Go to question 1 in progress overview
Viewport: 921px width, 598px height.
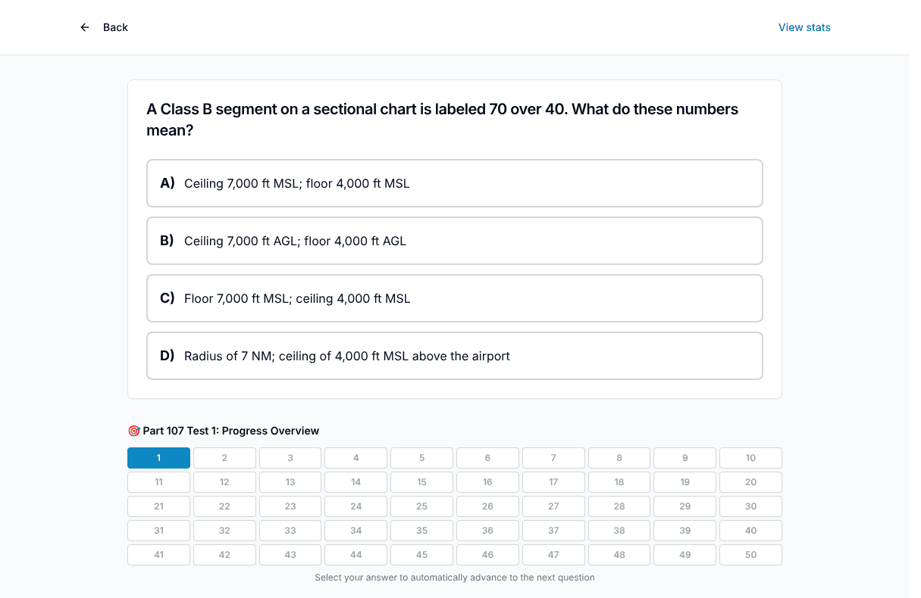click(158, 458)
